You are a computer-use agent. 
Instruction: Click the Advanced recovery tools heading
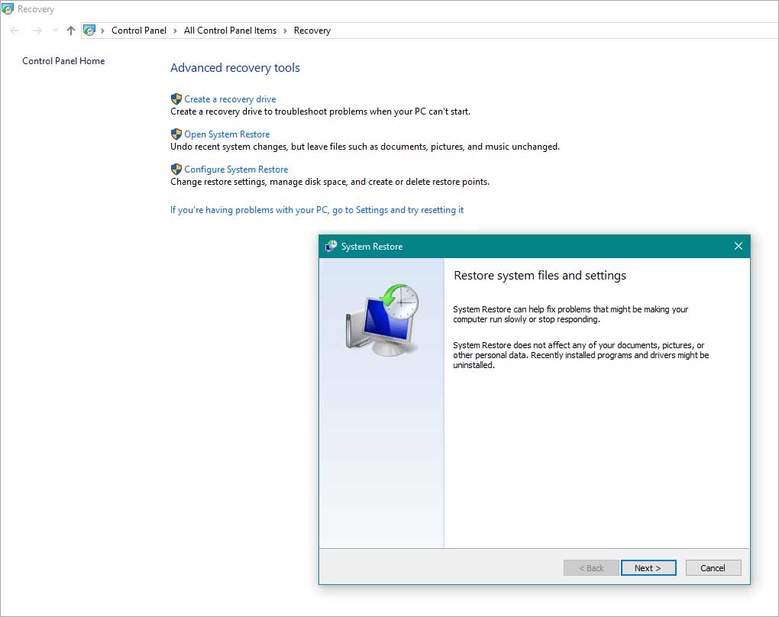coord(235,67)
